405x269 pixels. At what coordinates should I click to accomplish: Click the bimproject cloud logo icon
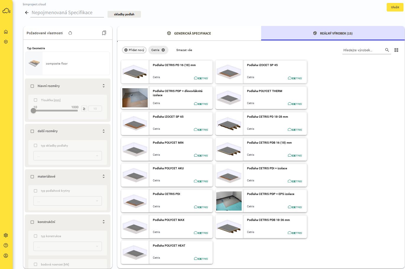[x=6, y=11]
